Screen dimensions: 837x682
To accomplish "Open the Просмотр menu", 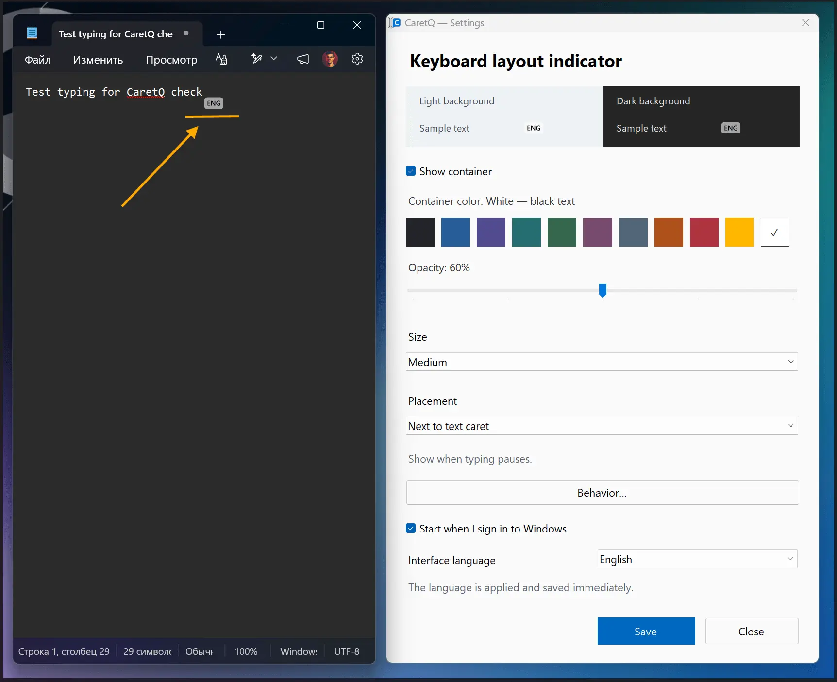I will 171,60.
